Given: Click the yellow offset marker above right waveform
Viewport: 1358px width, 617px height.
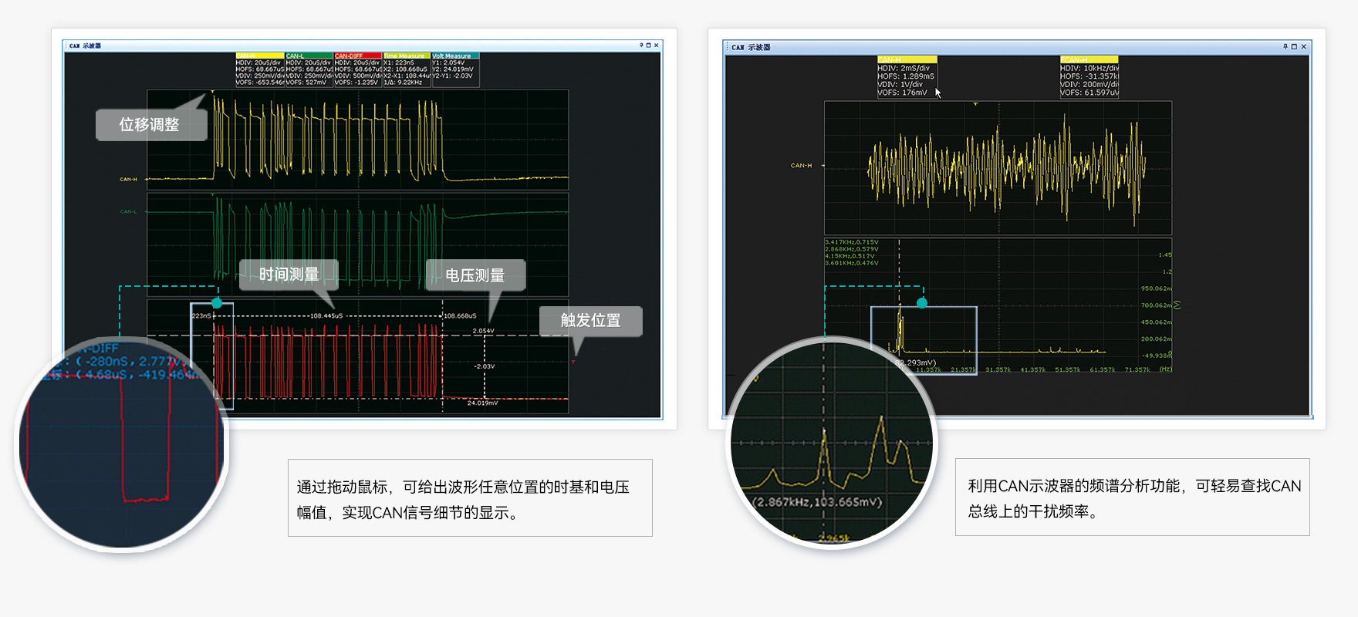Looking at the screenshot, I should 975,104.
